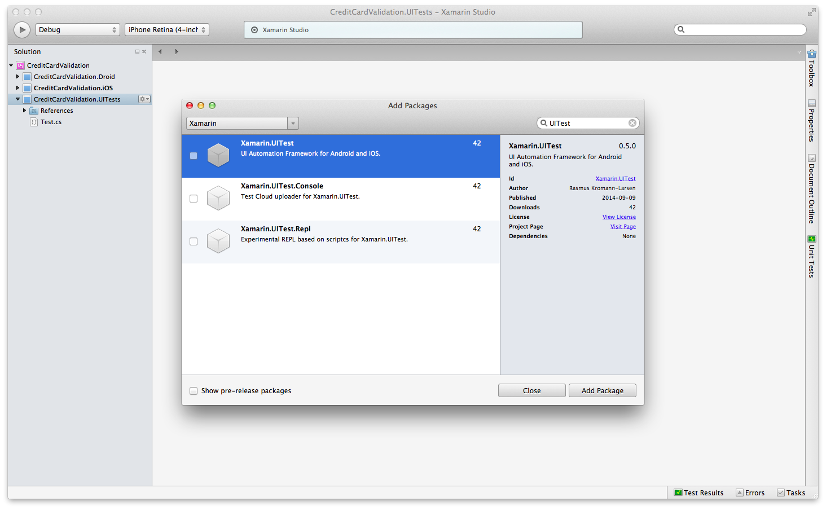
Task: Navigate forward with the right arrow
Action: (177, 52)
